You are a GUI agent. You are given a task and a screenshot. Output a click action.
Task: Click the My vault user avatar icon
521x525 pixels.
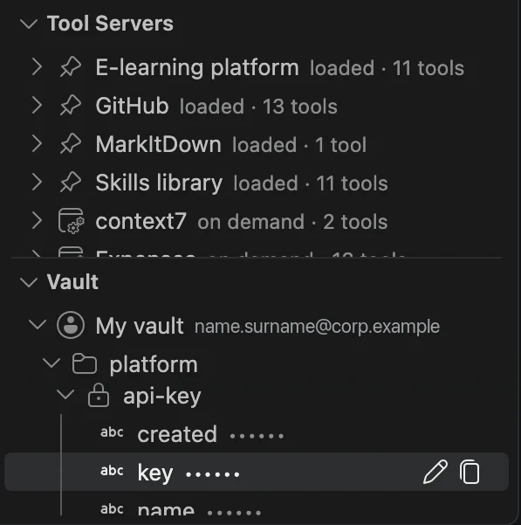click(71, 325)
